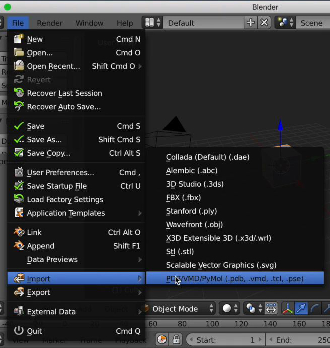Image resolution: width=330 pixels, height=348 pixels.
Task: Select X3D Extensible 3D import option
Action: coord(235,238)
